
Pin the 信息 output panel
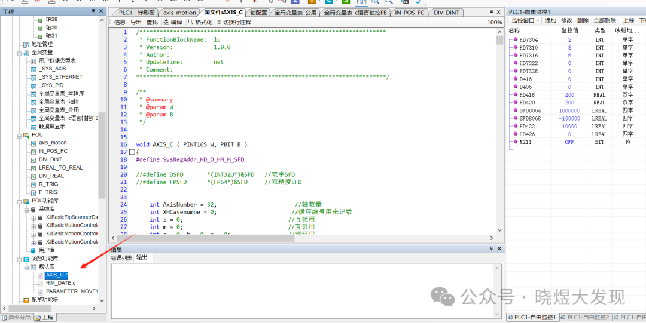[491, 248]
